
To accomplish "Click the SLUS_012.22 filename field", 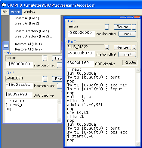I will (86, 47).
